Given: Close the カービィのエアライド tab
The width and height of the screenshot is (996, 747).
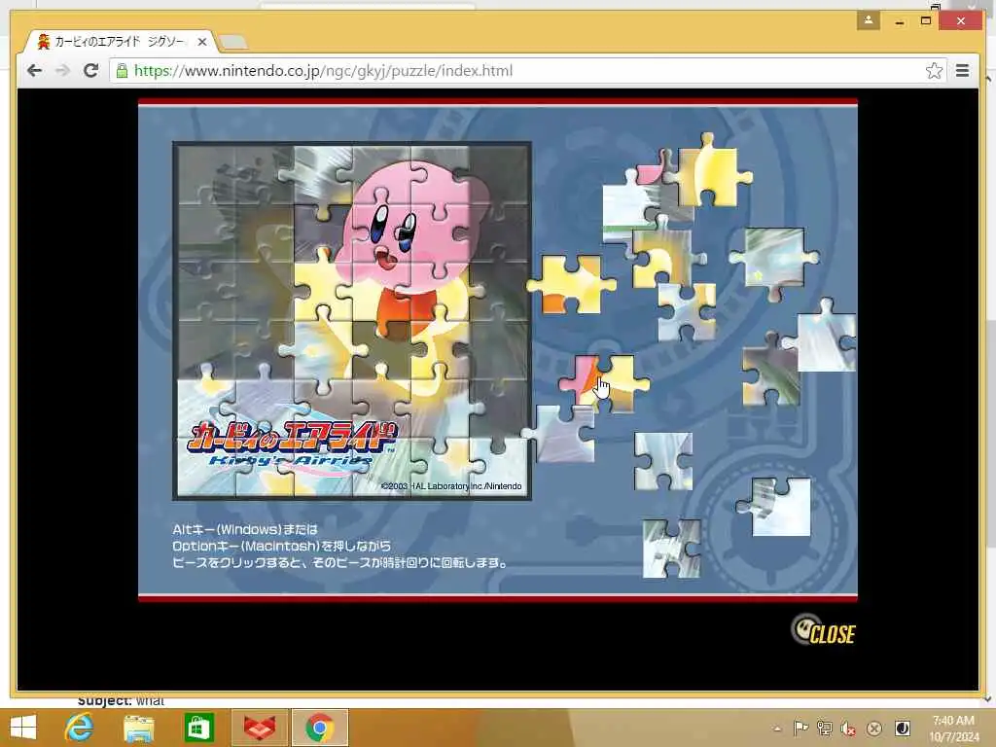Looking at the screenshot, I should point(202,42).
